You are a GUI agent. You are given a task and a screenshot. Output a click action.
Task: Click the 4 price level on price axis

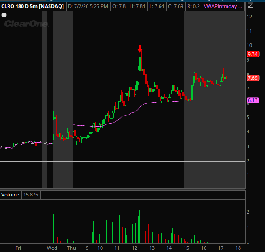[x=248, y=132]
